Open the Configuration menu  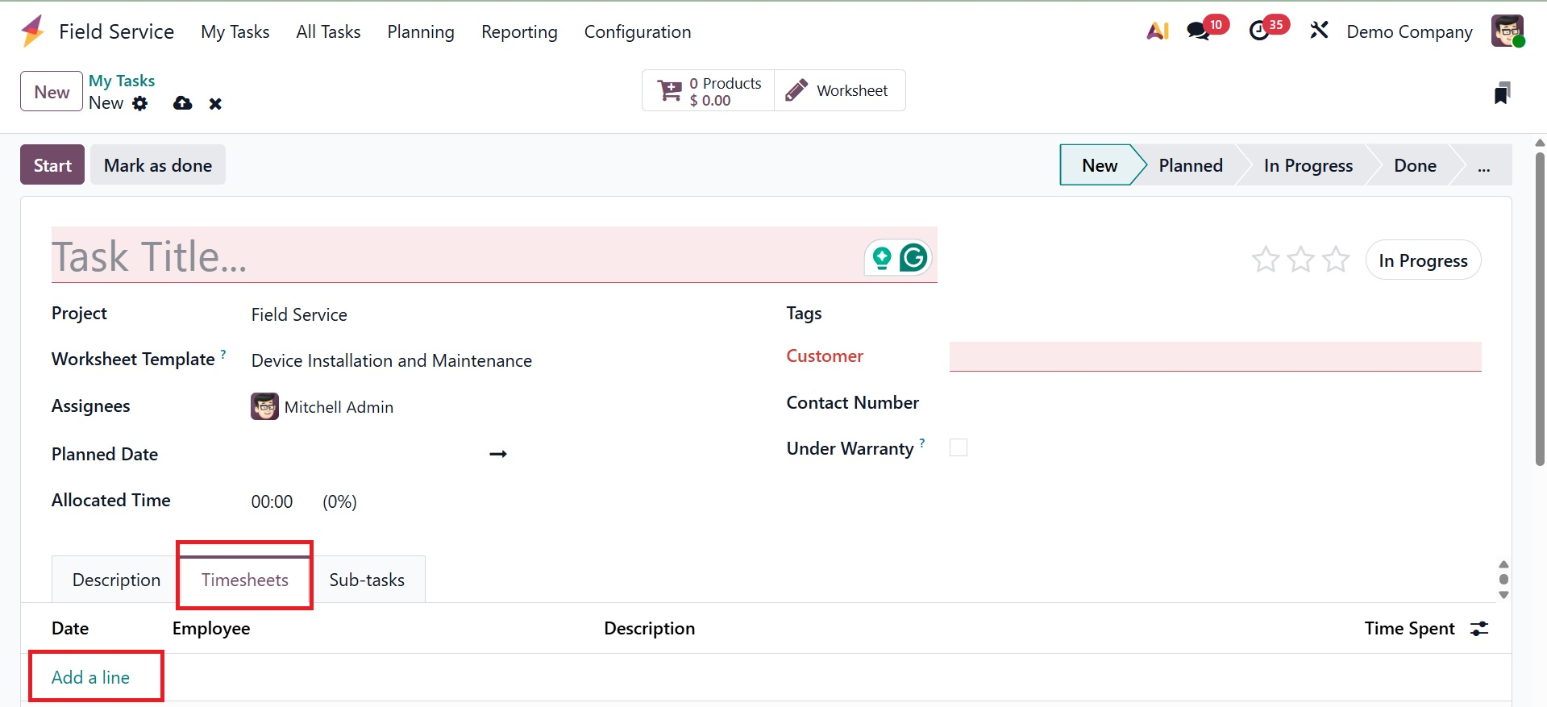(x=637, y=31)
